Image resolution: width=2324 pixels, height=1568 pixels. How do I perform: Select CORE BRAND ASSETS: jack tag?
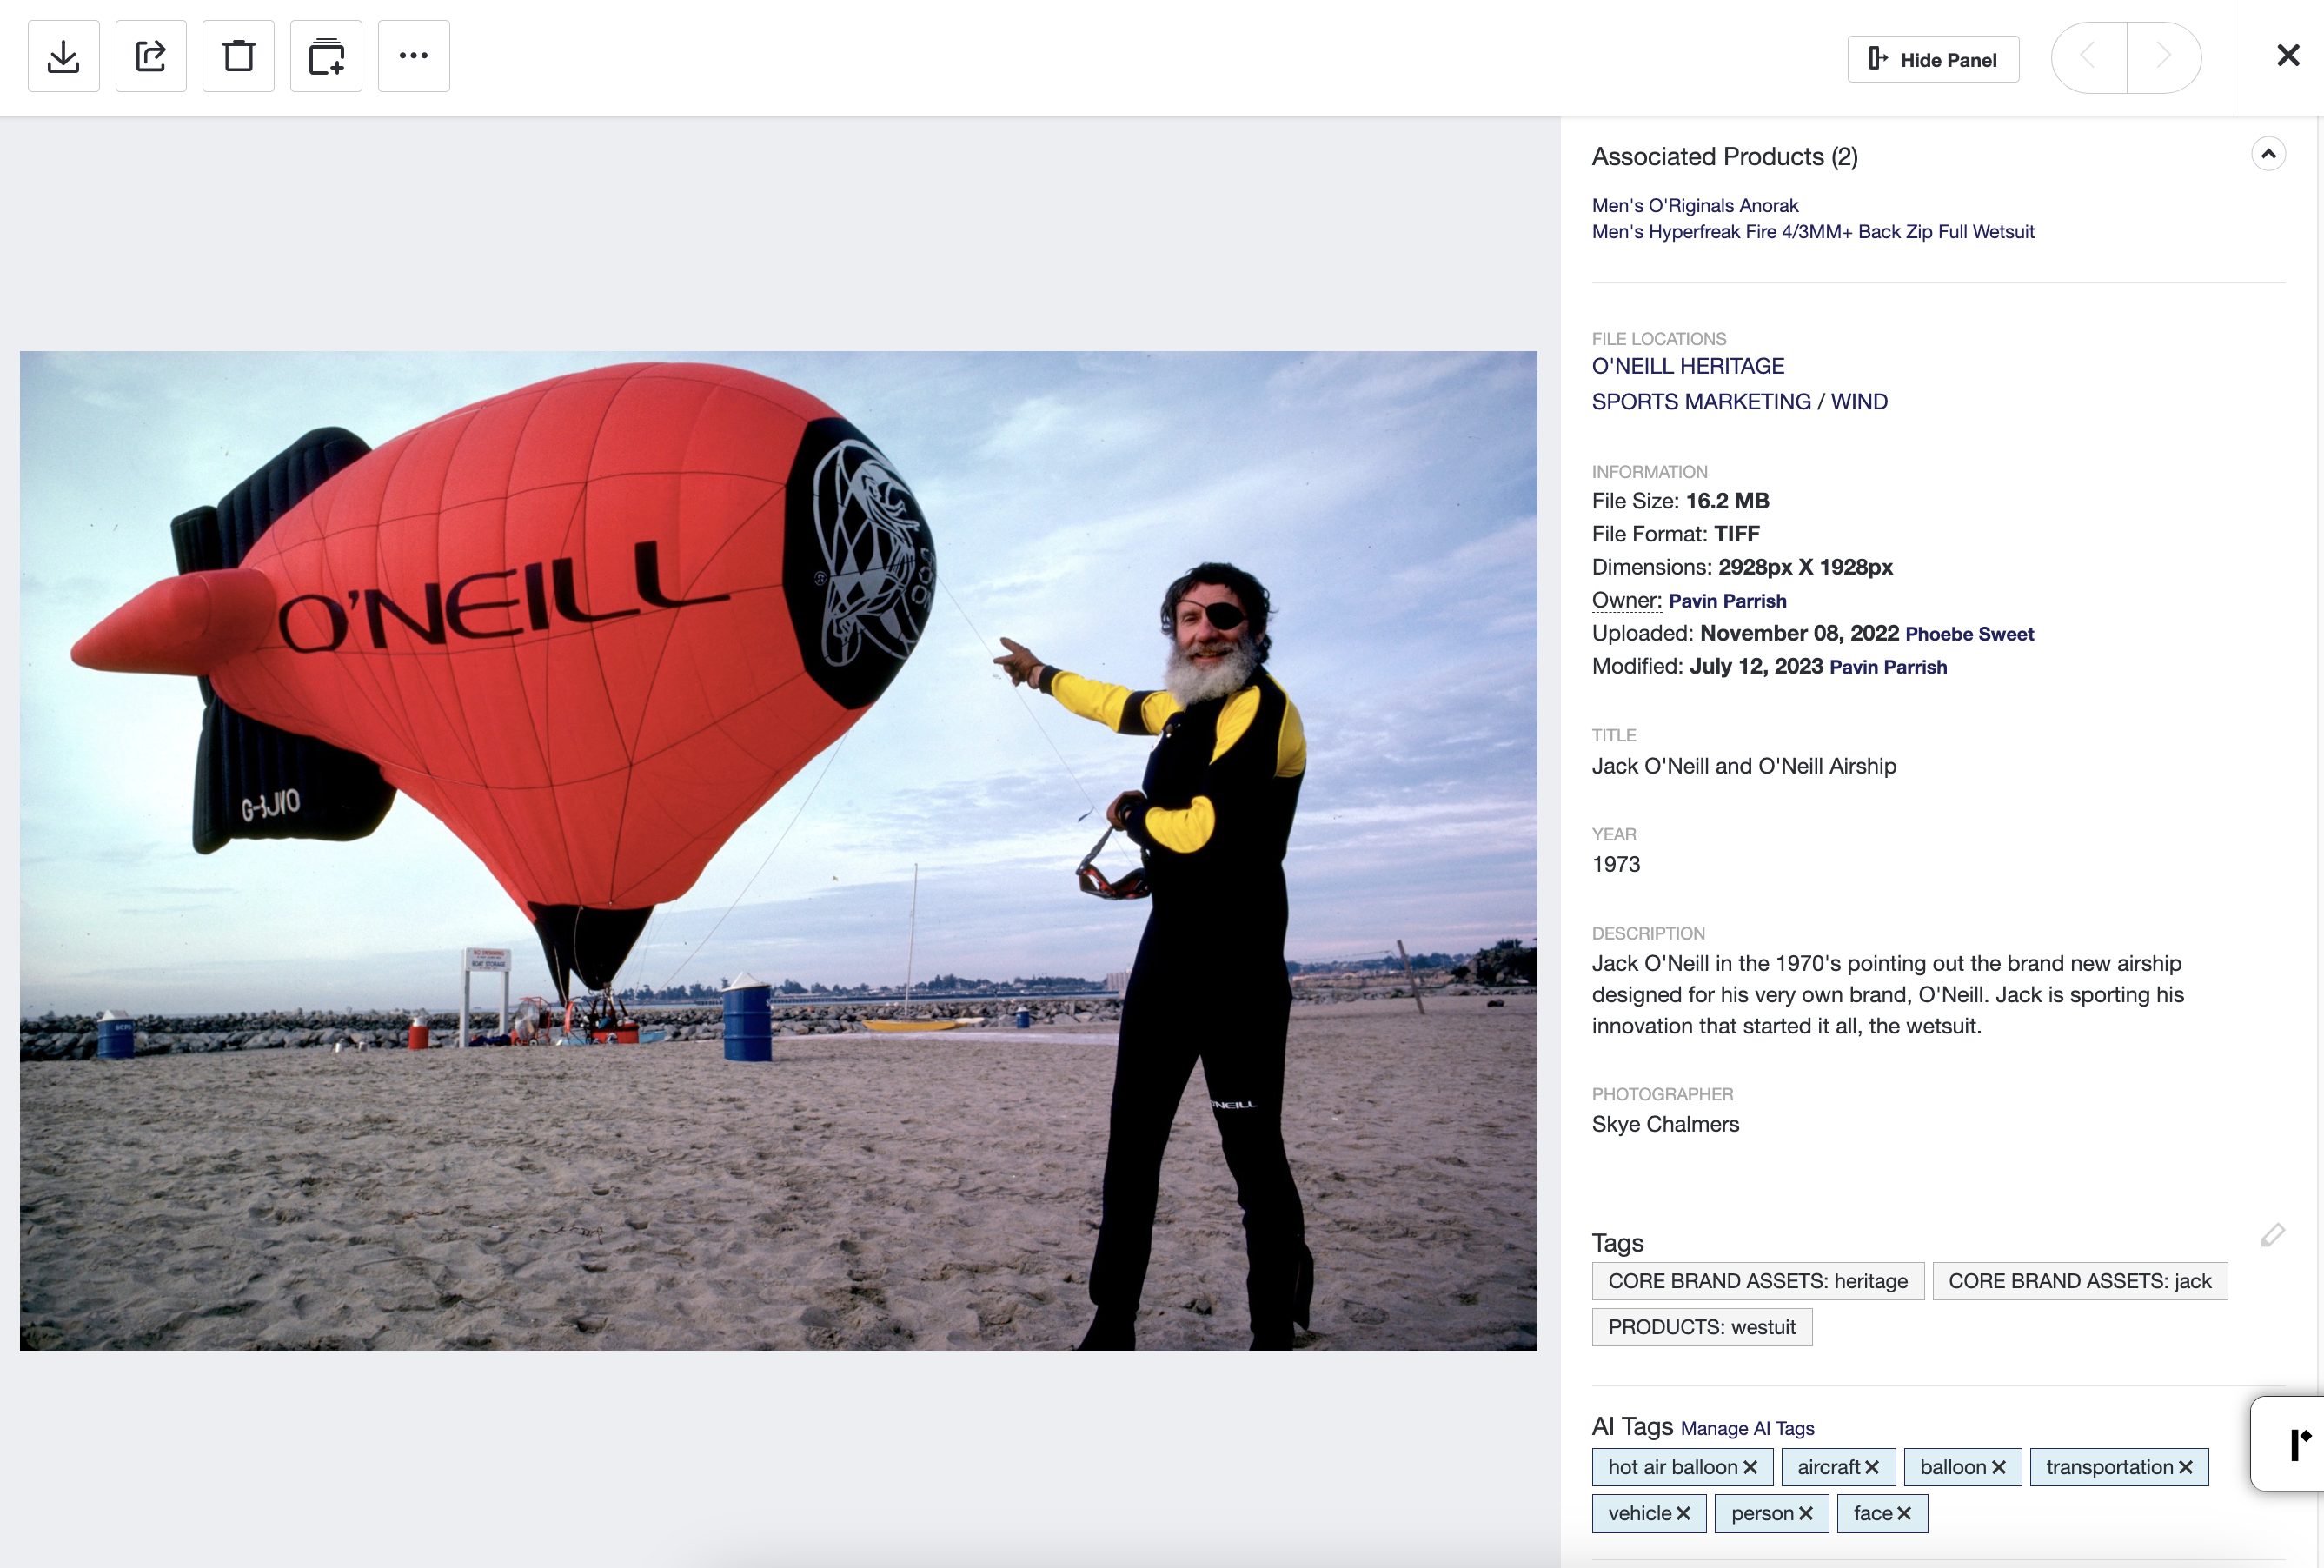2080,1281
